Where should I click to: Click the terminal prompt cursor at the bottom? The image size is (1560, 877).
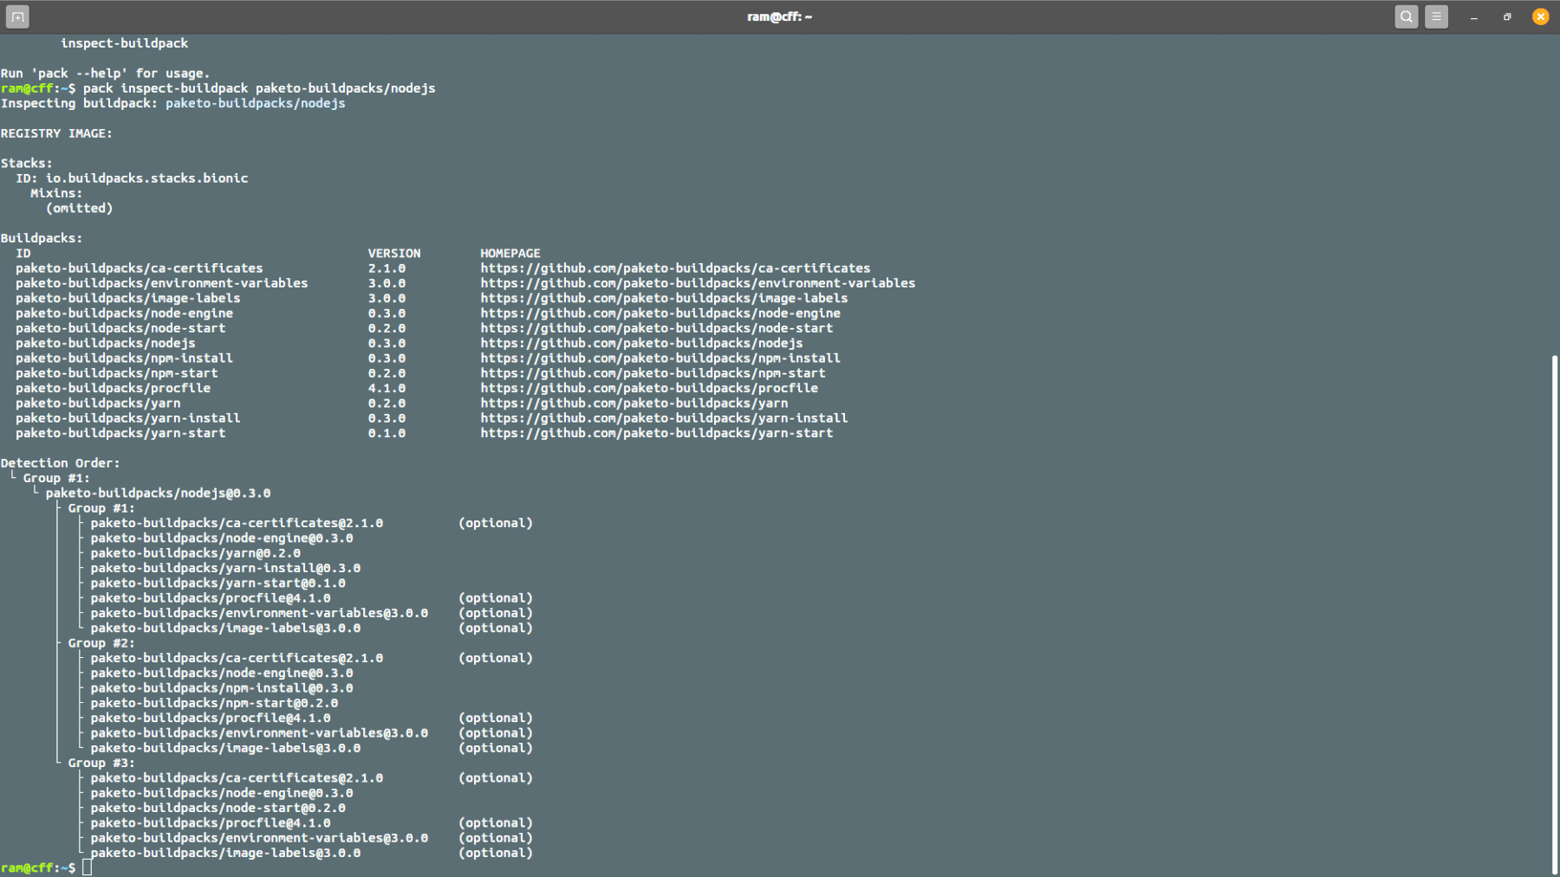[87, 867]
